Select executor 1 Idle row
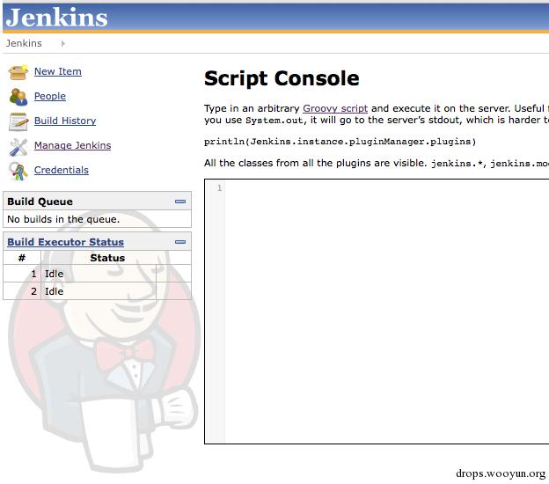This screenshot has height=484, width=549. pos(97,274)
